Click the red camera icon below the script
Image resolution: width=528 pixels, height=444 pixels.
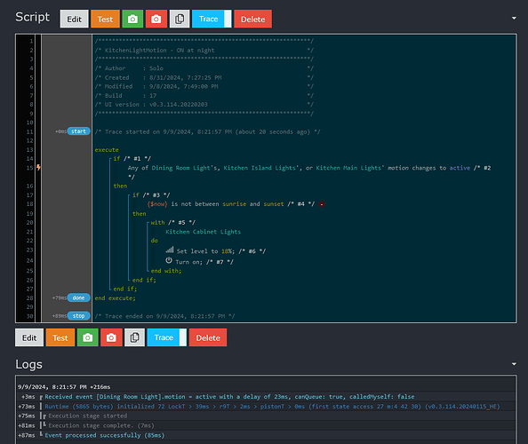tap(111, 337)
